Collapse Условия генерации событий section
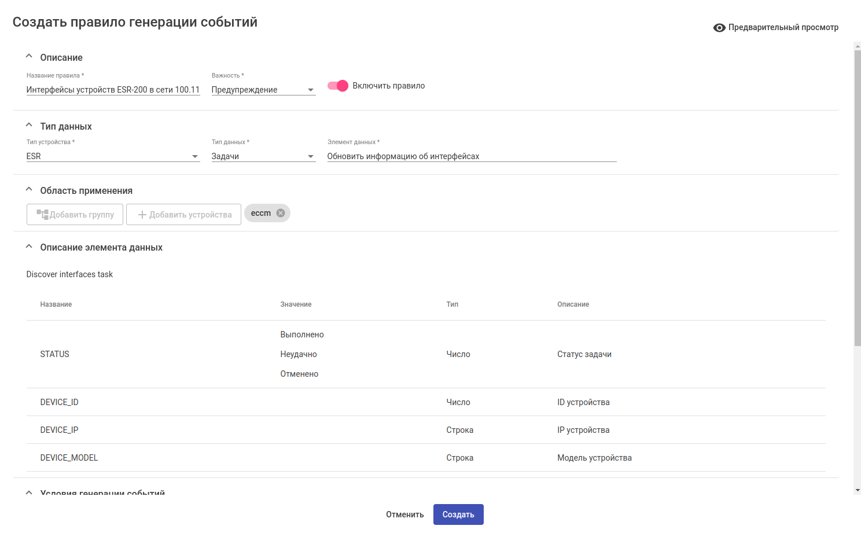The width and height of the screenshot is (861, 533). click(29, 492)
